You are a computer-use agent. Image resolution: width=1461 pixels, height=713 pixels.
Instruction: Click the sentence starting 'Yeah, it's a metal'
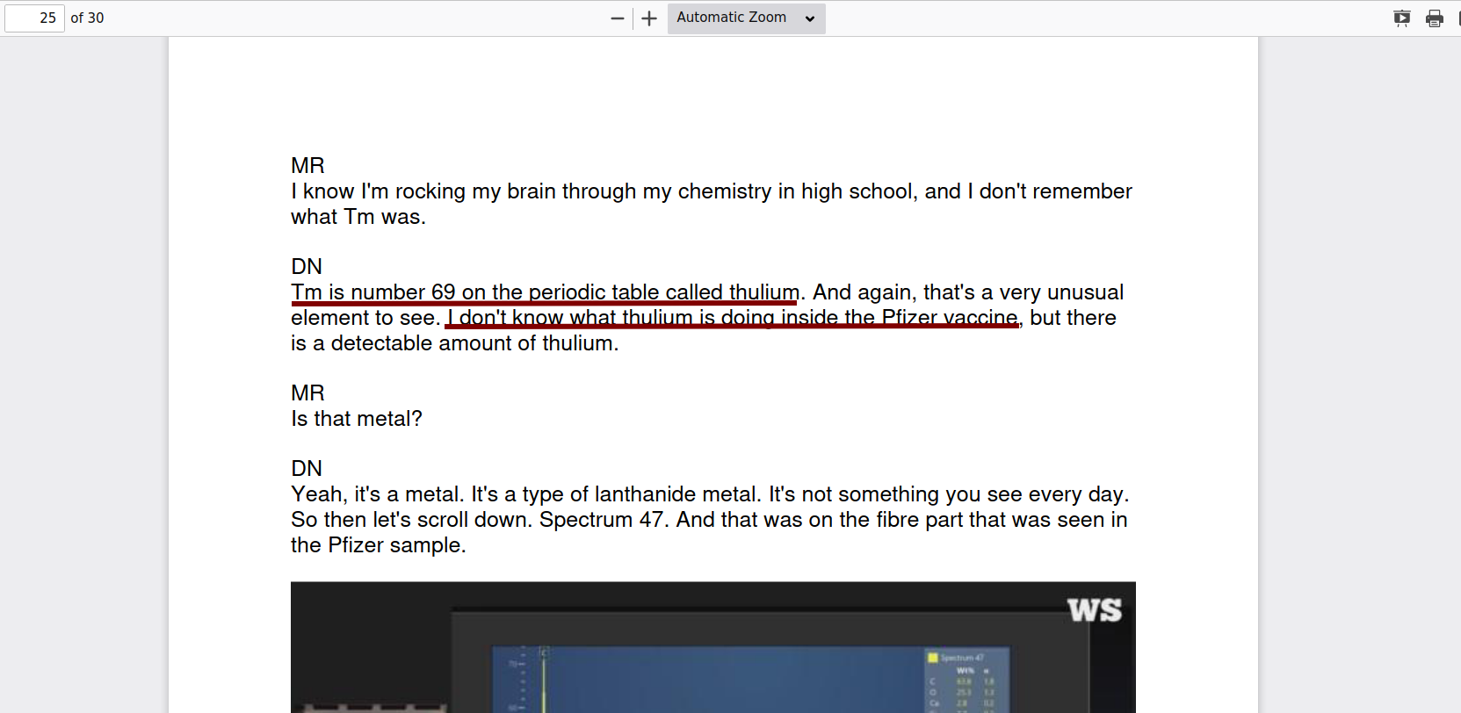click(x=379, y=494)
